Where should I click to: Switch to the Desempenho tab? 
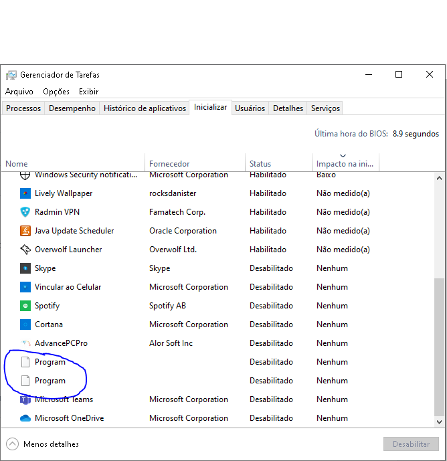72,108
